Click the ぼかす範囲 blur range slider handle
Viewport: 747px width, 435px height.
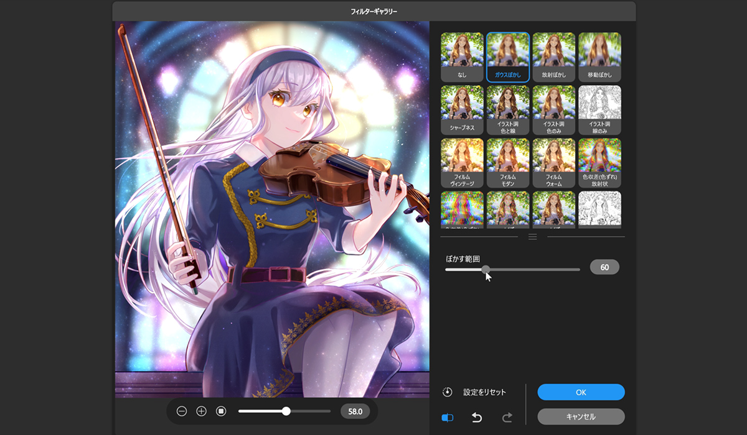coord(486,270)
